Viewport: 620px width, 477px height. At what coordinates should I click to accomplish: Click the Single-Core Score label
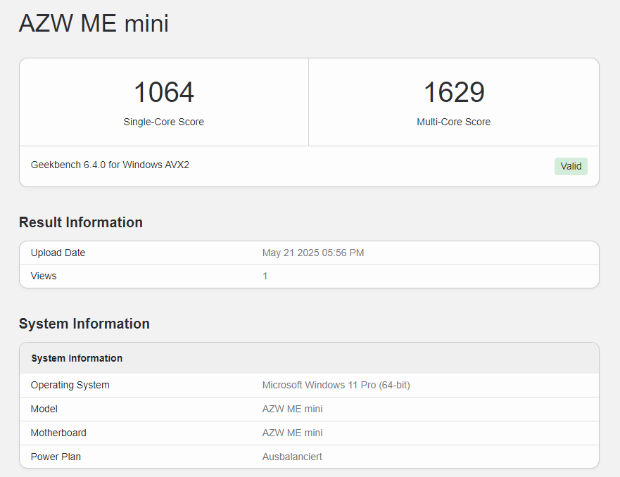pos(164,122)
